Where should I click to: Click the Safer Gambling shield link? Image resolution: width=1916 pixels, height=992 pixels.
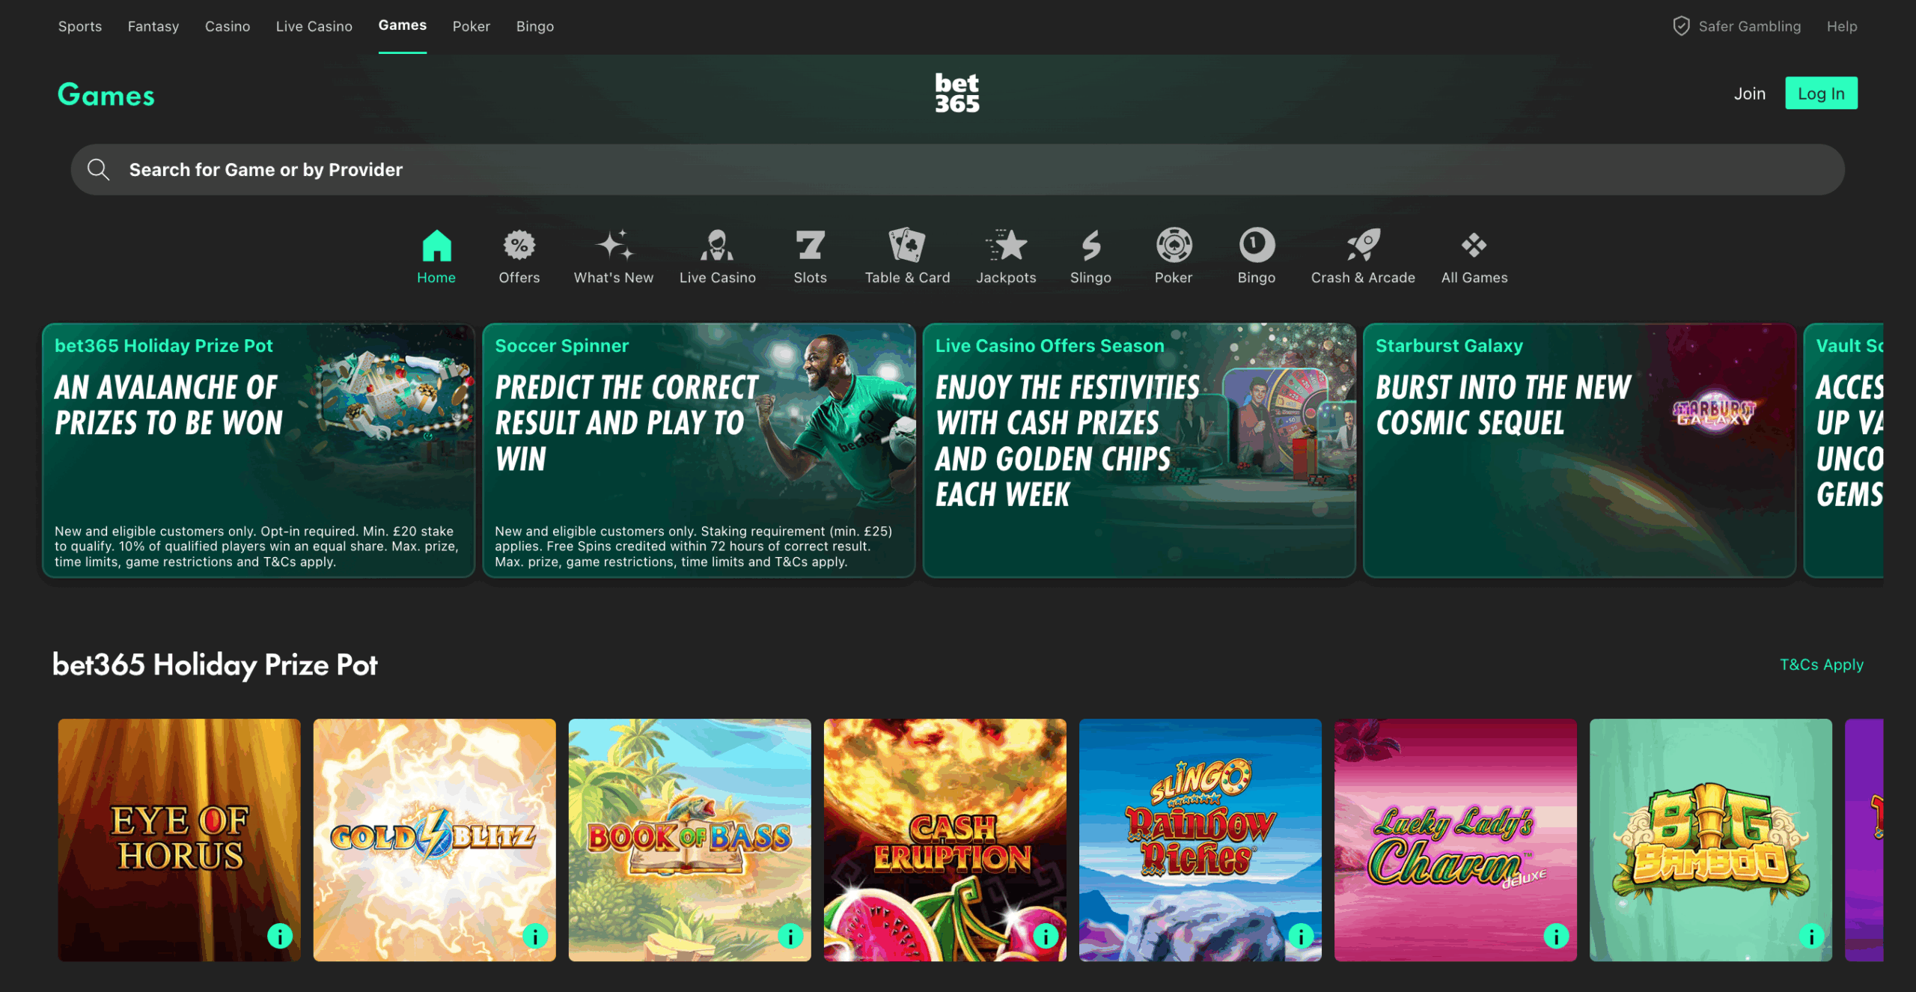[x=1736, y=26]
